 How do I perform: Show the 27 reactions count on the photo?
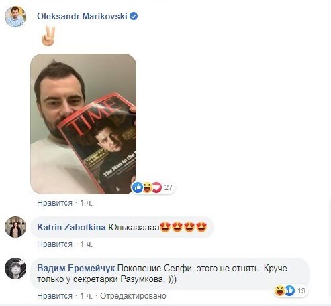click(169, 187)
